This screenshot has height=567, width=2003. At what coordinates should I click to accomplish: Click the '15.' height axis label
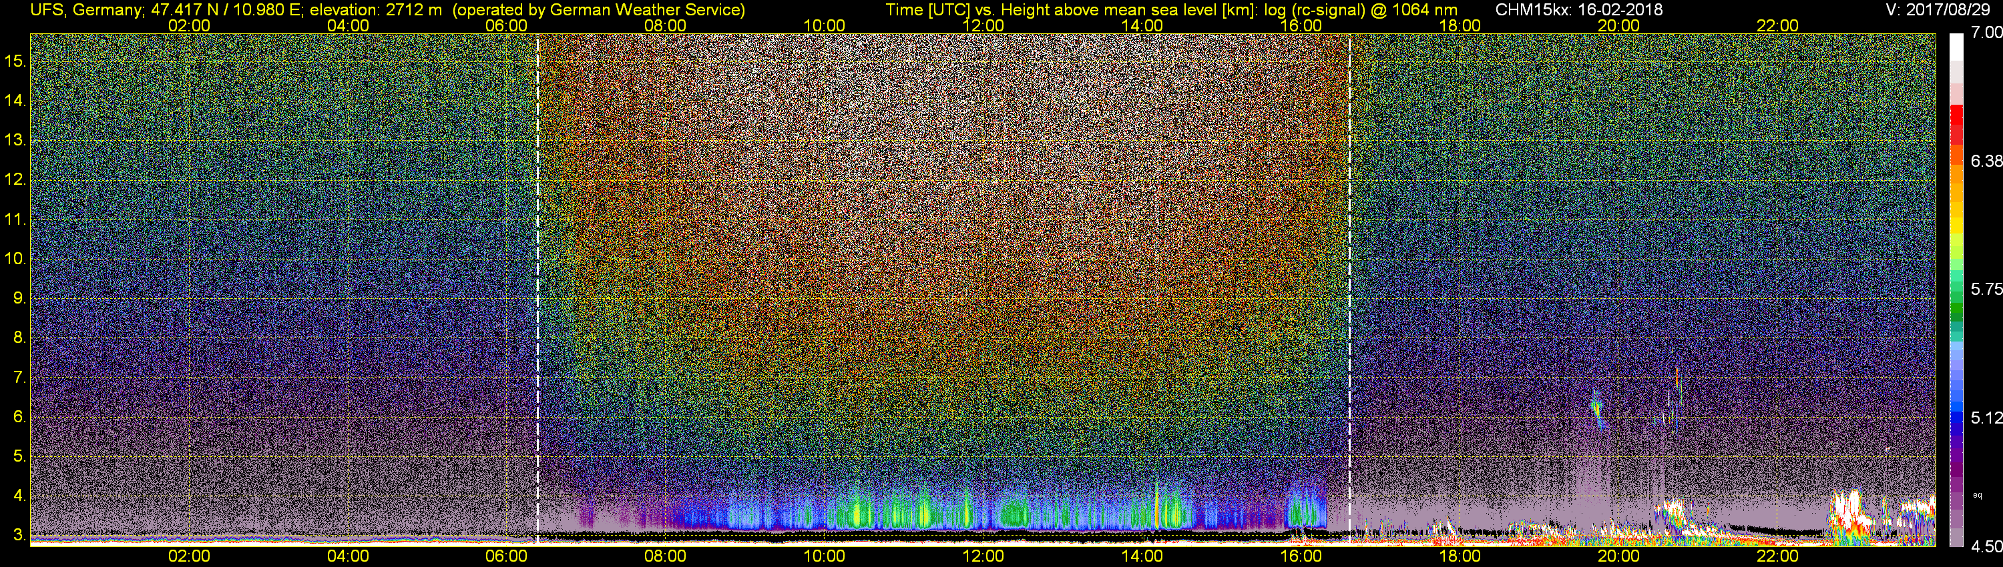pyautogui.click(x=15, y=61)
